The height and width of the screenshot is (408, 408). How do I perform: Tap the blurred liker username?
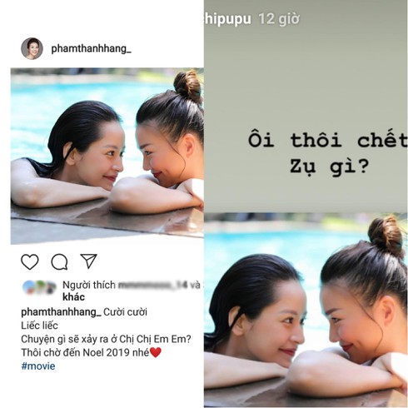click(x=152, y=285)
